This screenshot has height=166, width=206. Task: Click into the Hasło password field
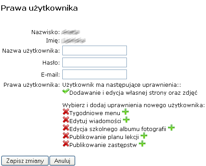click(95, 62)
